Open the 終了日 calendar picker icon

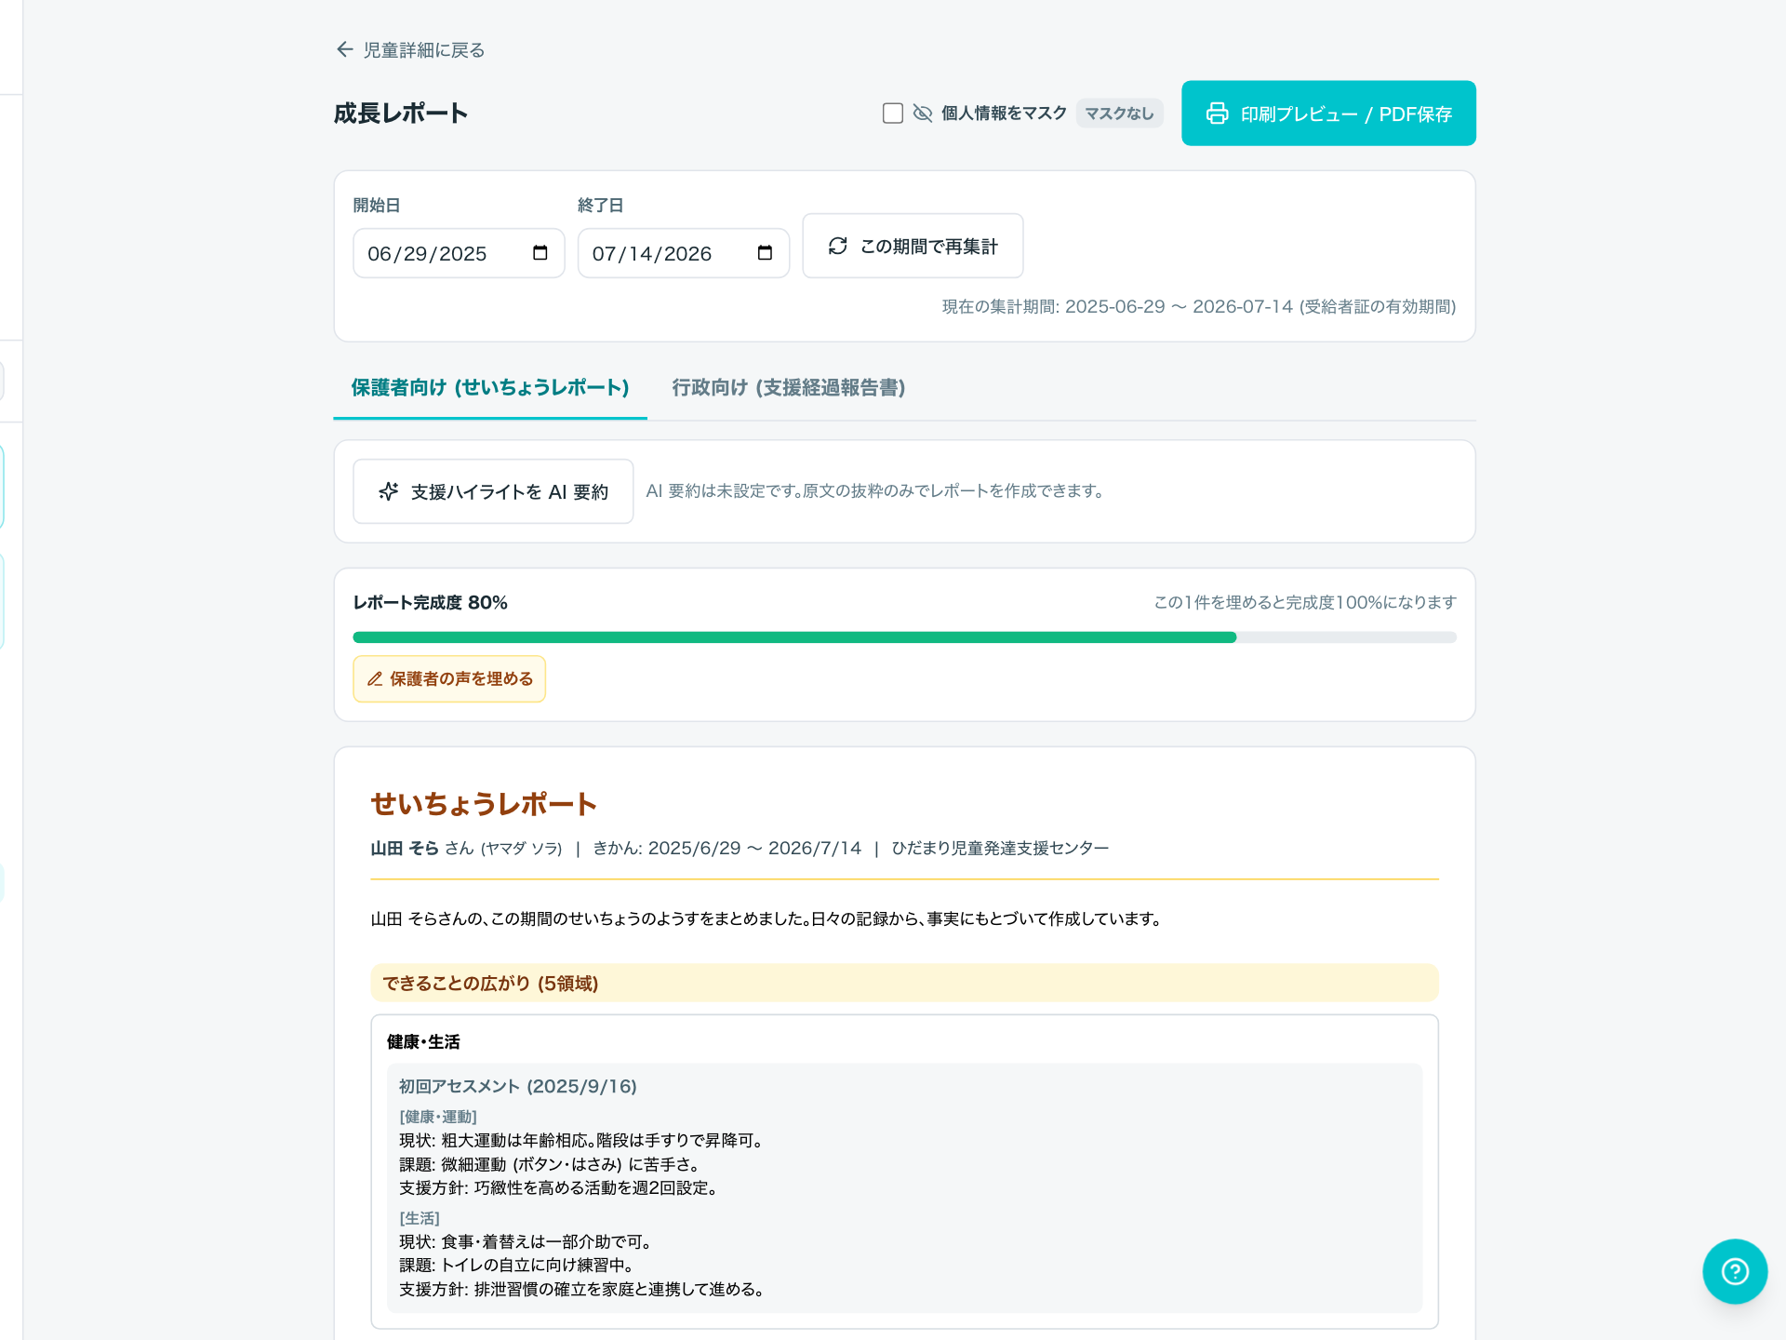point(765,253)
